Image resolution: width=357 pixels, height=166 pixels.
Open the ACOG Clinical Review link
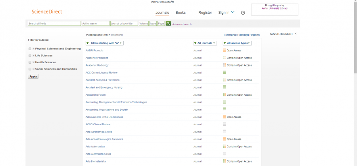(98, 124)
